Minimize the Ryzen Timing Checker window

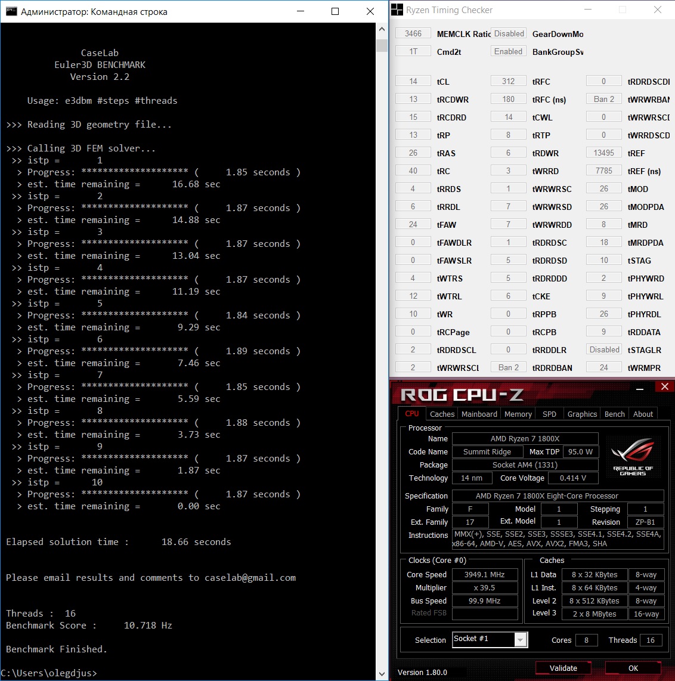(x=588, y=10)
